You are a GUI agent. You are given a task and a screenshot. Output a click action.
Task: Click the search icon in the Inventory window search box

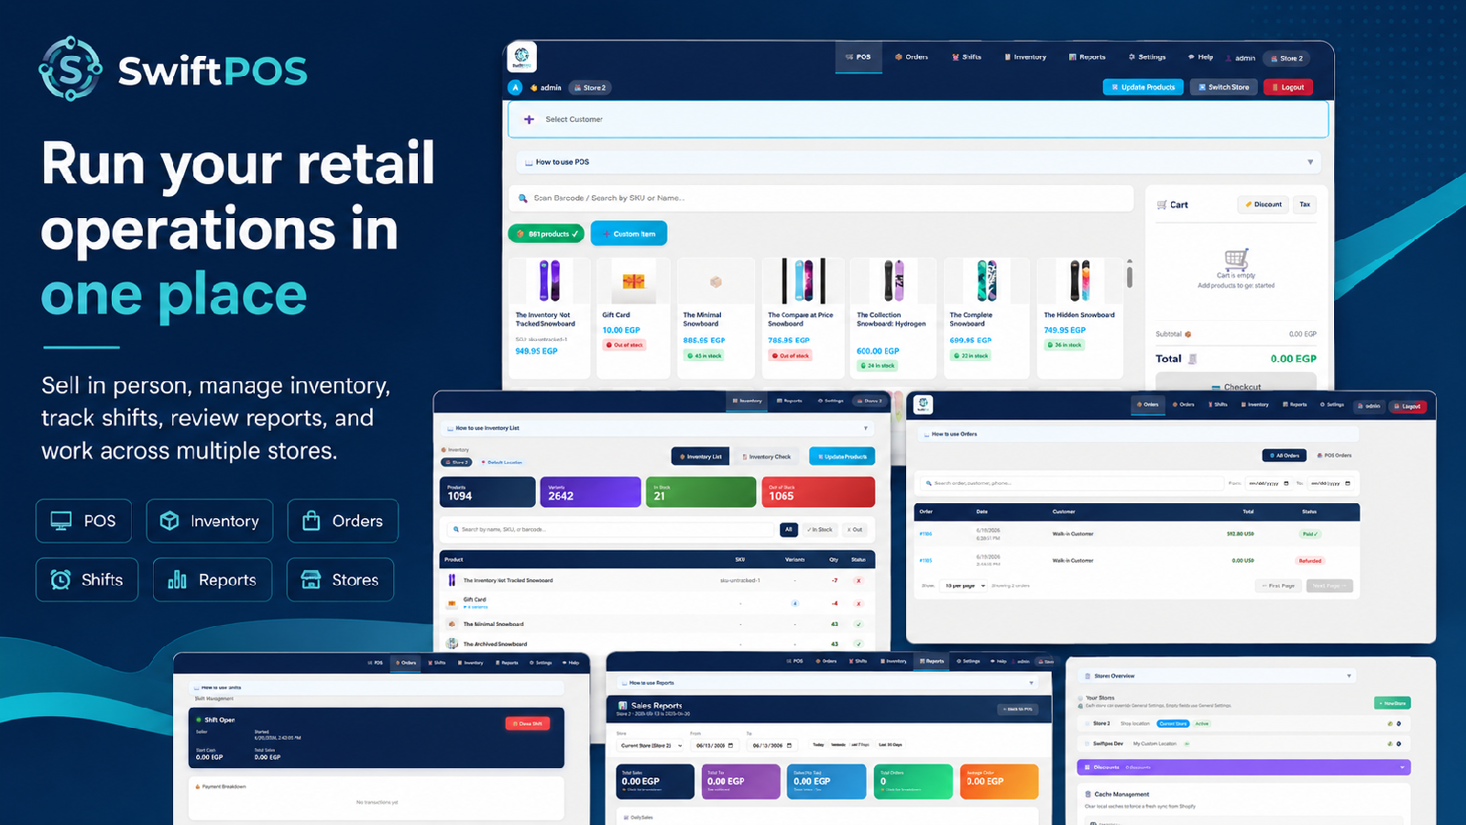(x=456, y=530)
